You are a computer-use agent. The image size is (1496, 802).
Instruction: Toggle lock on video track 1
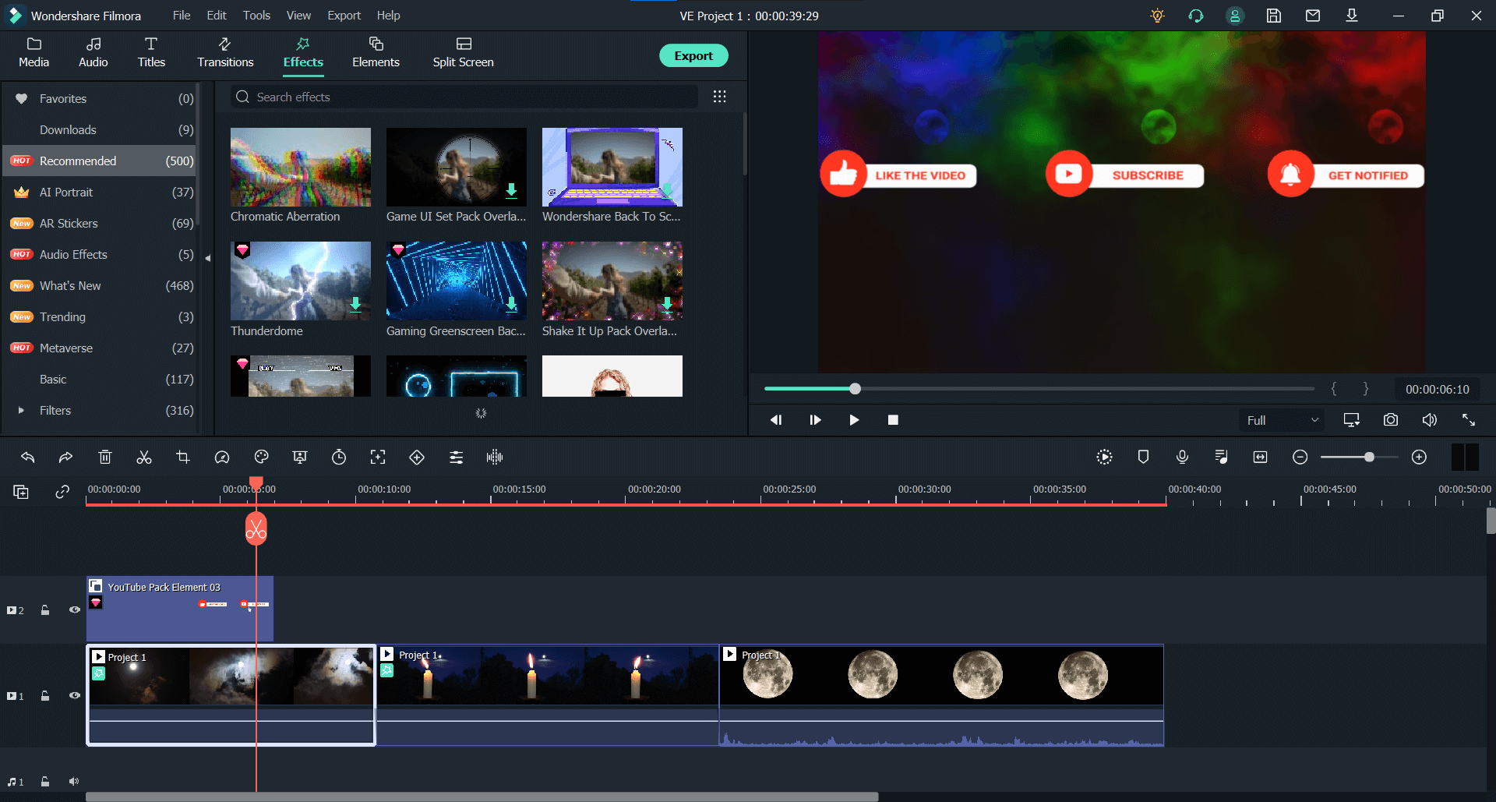(x=45, y=696)
